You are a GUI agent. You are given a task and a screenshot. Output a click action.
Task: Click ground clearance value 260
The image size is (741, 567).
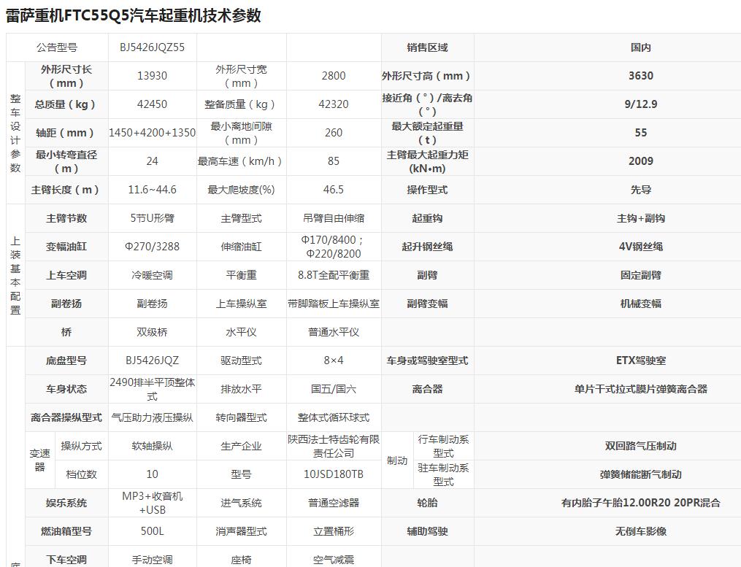tap(334, 133)
